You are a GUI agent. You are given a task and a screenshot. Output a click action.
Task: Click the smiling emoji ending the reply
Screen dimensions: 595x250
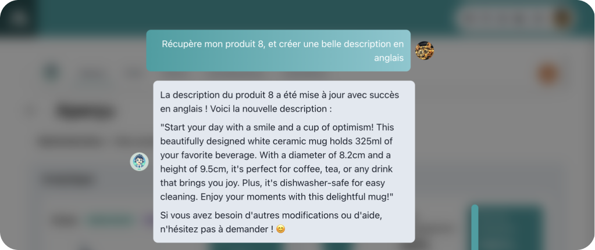(x=281, y=229)
